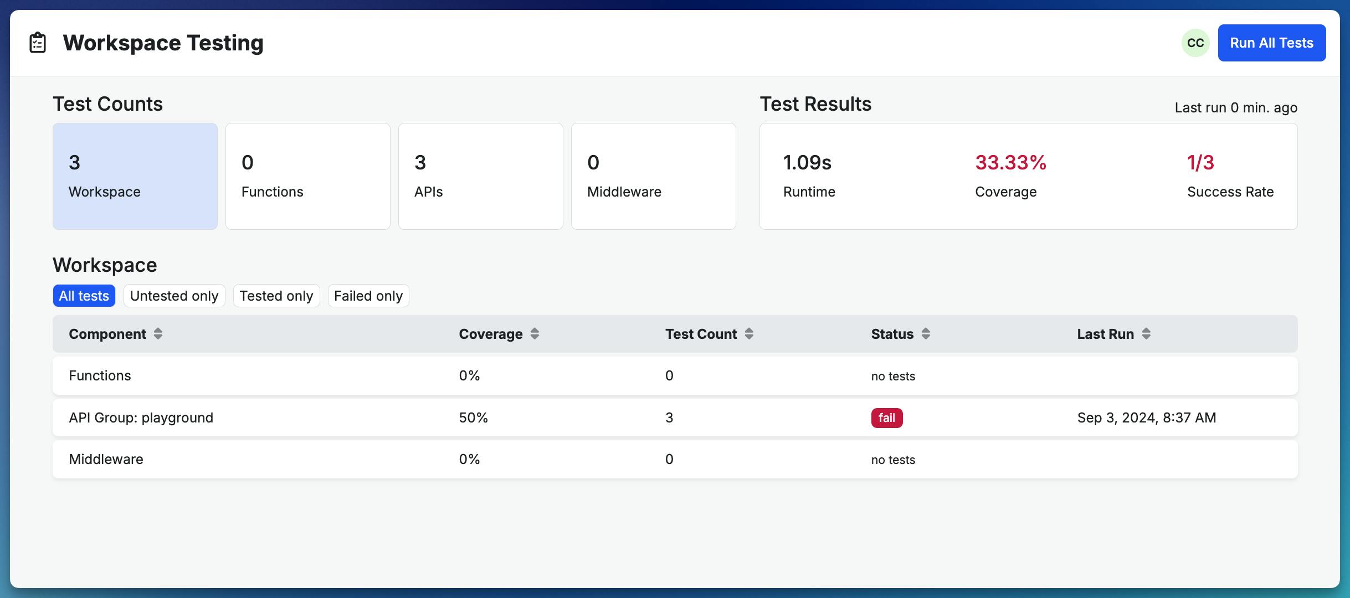This screenshot has height=598, width=1350.
Task: Click the red fail status badge
Action: point(886,418)
